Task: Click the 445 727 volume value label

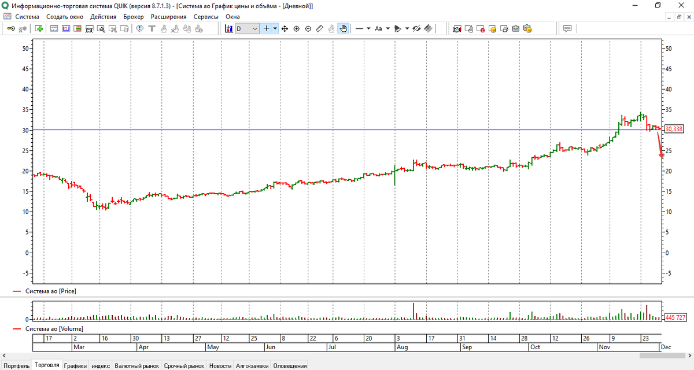Action: (x=675, y=317)
